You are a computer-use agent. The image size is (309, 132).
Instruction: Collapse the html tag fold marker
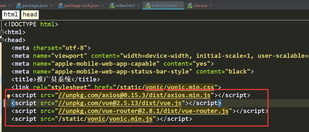(x=1, y=33)
